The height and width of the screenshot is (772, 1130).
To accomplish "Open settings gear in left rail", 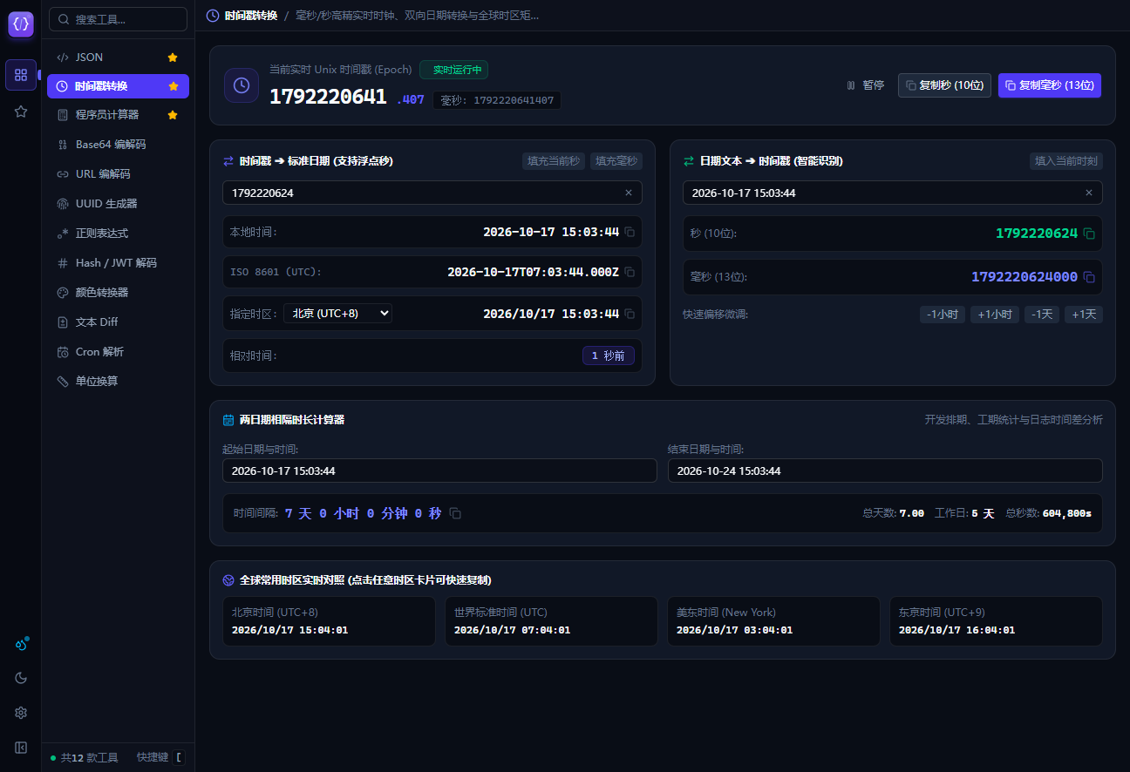I will pos(21,713).
